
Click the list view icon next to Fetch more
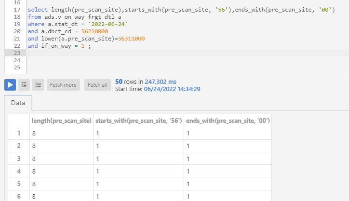(38, 85)
